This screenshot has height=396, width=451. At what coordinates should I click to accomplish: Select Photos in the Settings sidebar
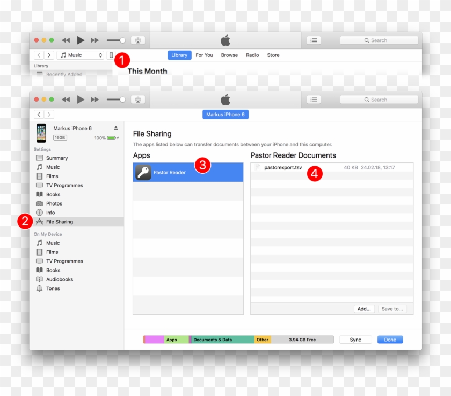pyautogui.click(x=55, y=203)
